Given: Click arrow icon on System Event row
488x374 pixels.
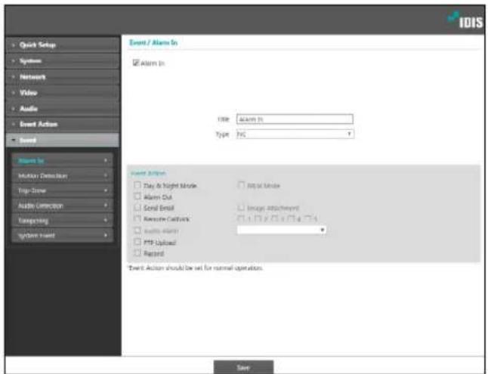Looking at the screenshot, I should pos(106,236).
